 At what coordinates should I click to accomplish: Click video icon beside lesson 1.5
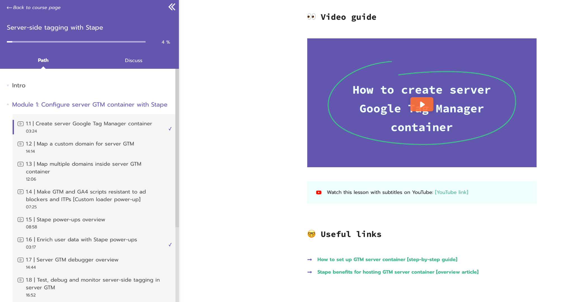click(x=20, y=220)
